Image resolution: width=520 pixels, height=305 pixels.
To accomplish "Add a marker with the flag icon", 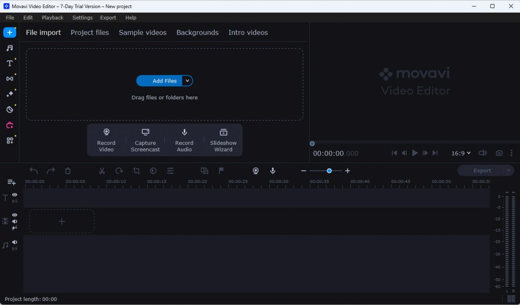I will [221, 171].
